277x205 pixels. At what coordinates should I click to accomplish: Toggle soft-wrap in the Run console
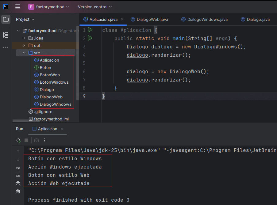[18, 167]
